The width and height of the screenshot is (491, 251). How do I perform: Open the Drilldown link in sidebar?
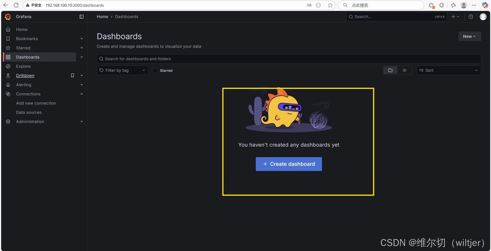pos(25,75)
